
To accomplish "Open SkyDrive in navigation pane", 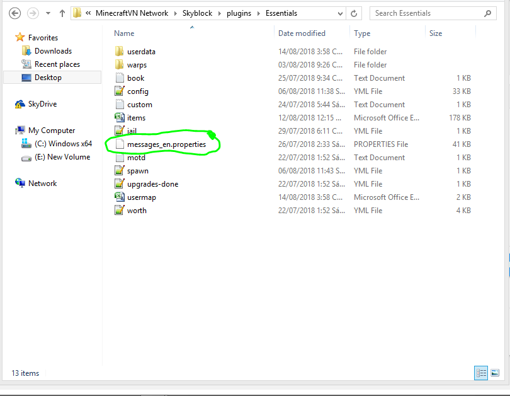I will tap(42, 104).
